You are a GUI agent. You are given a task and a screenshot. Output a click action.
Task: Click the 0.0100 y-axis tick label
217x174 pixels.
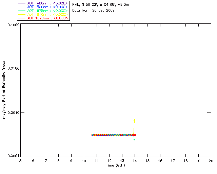(14, 68)
